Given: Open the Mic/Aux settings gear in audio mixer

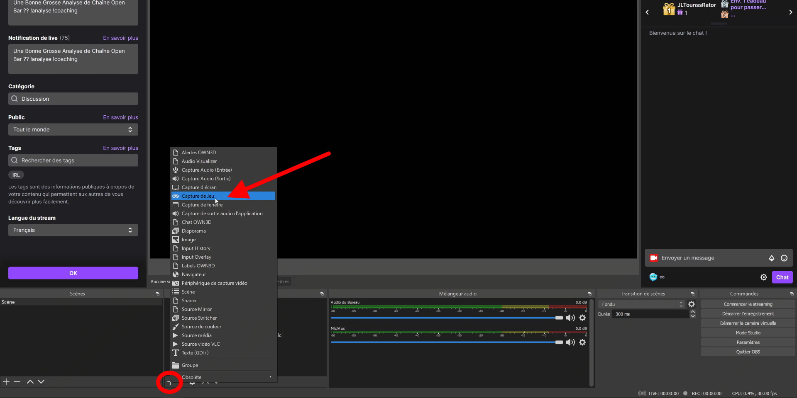Looking at the screenshot, I should tap(582, 342).
